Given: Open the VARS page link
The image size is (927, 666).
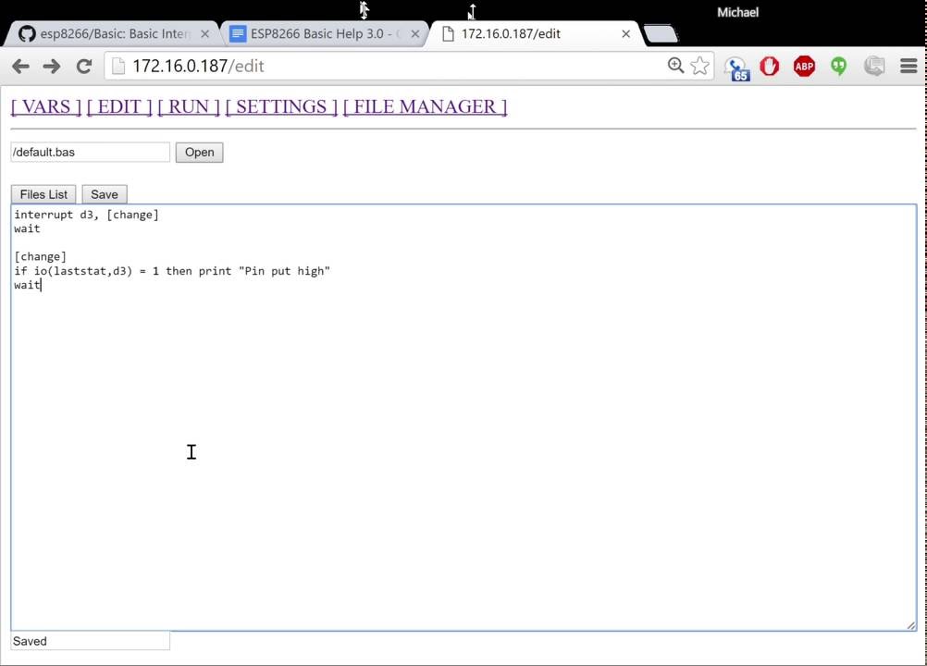Looking at the screenshot, I should coord(46,107).
